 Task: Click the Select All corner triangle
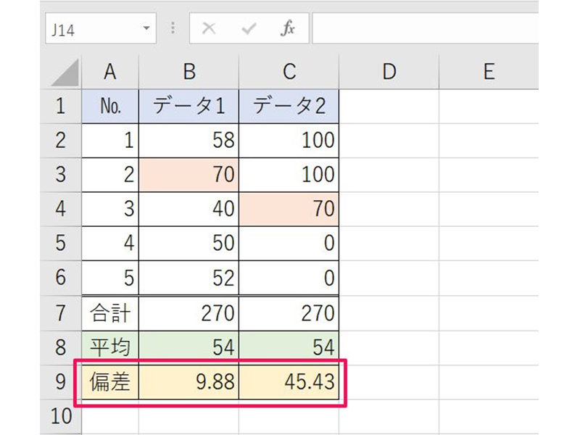(65, 72)
